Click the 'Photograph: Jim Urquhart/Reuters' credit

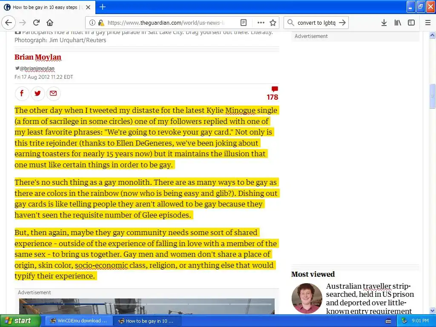(x=60, y=40)
